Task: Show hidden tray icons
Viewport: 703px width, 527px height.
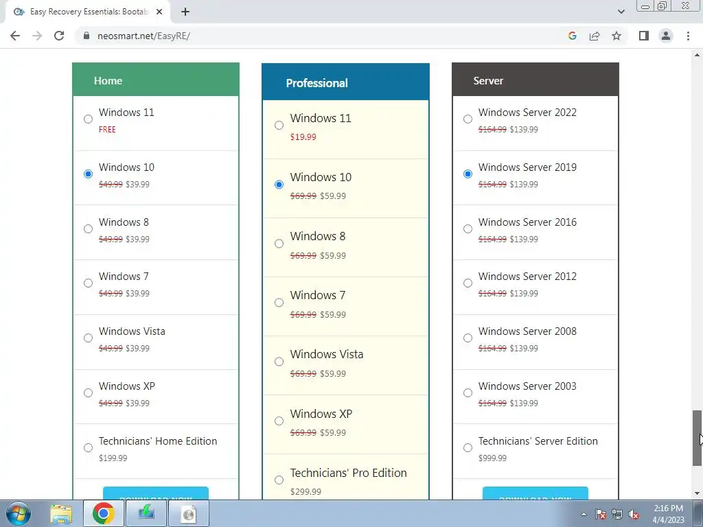Action: tap(584, 514)
